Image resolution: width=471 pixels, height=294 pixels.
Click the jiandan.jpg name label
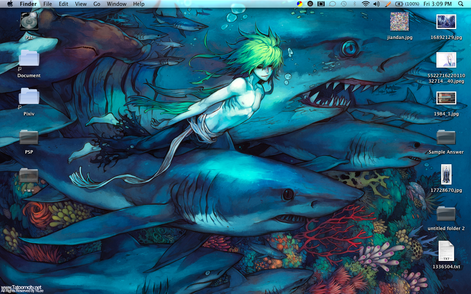[400, 37]
